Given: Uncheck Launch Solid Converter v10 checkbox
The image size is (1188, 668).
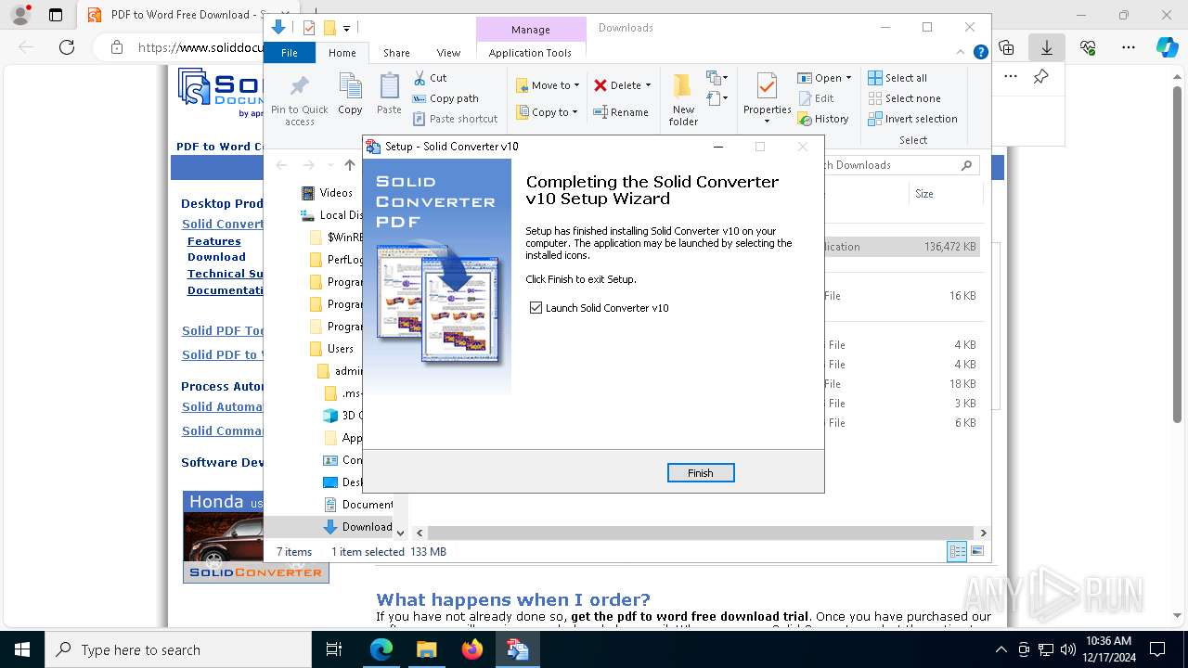Looking at the screenshot, I should [536, 308].
